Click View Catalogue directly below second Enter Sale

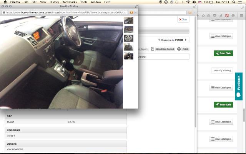221,122
